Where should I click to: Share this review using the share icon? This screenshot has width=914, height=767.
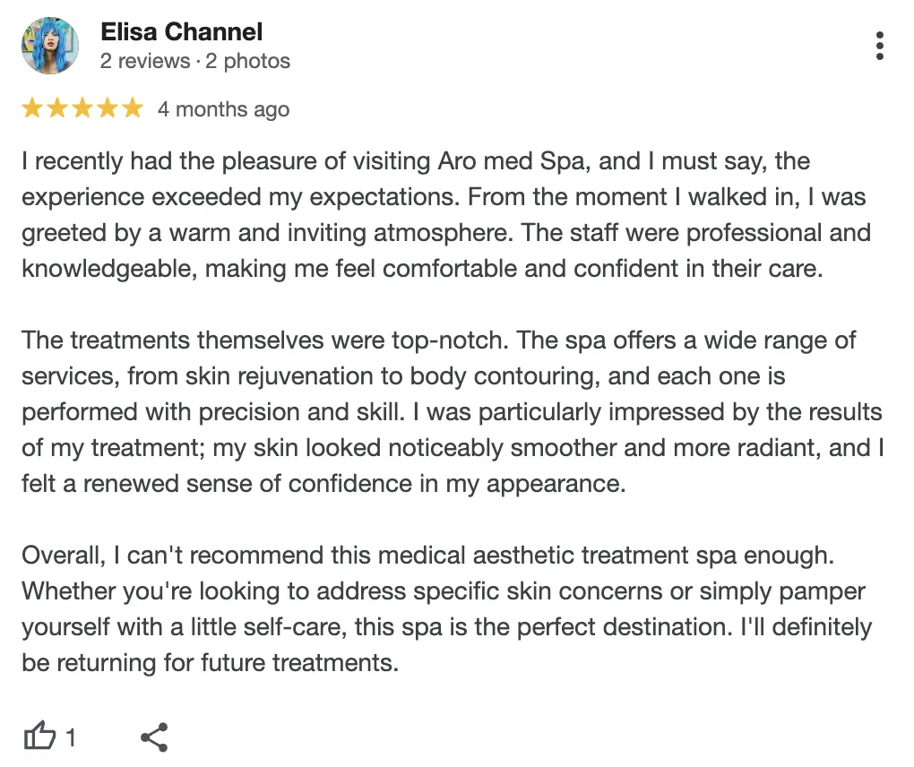(154, 737)
